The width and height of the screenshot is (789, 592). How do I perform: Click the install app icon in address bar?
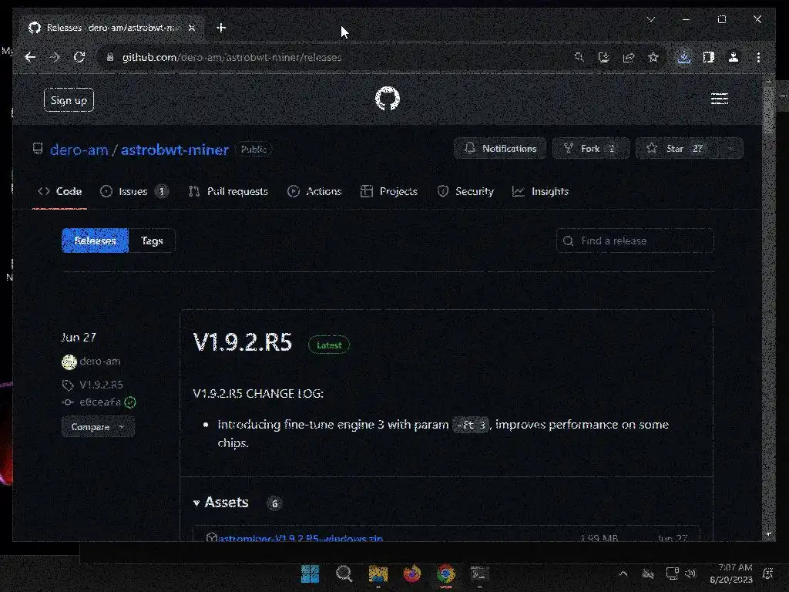click(x=604, y=57)
